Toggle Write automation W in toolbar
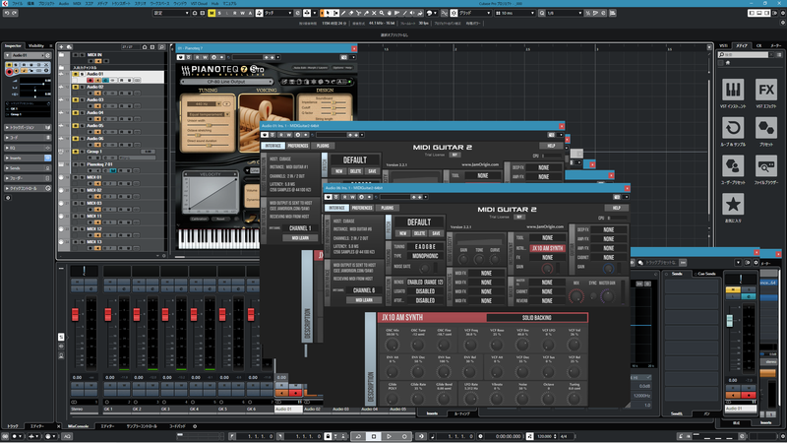The height and width of the screenshot is (443, 787). tap(242, 13)
